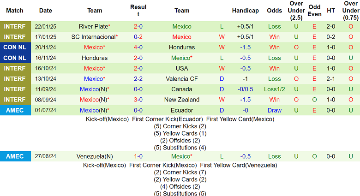The width and height of the screenshot is (360, 196).
Task: Click the Odds column header
Action: click(x=274, y=11)
